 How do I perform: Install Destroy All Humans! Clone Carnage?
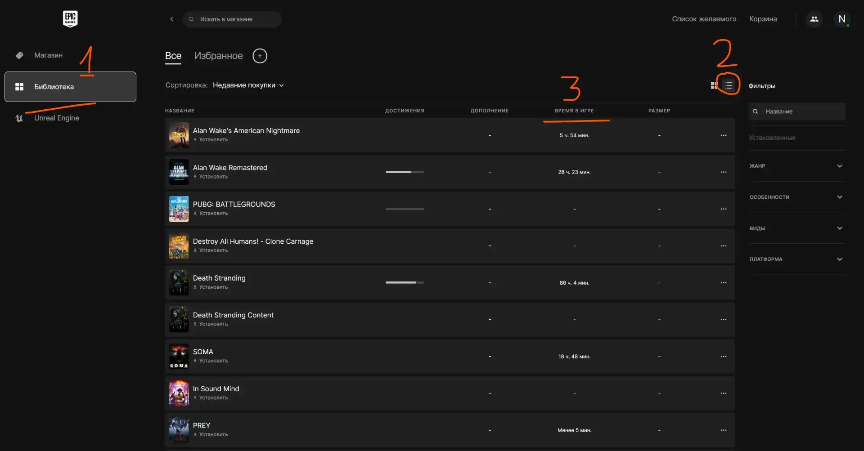point(211,250)
